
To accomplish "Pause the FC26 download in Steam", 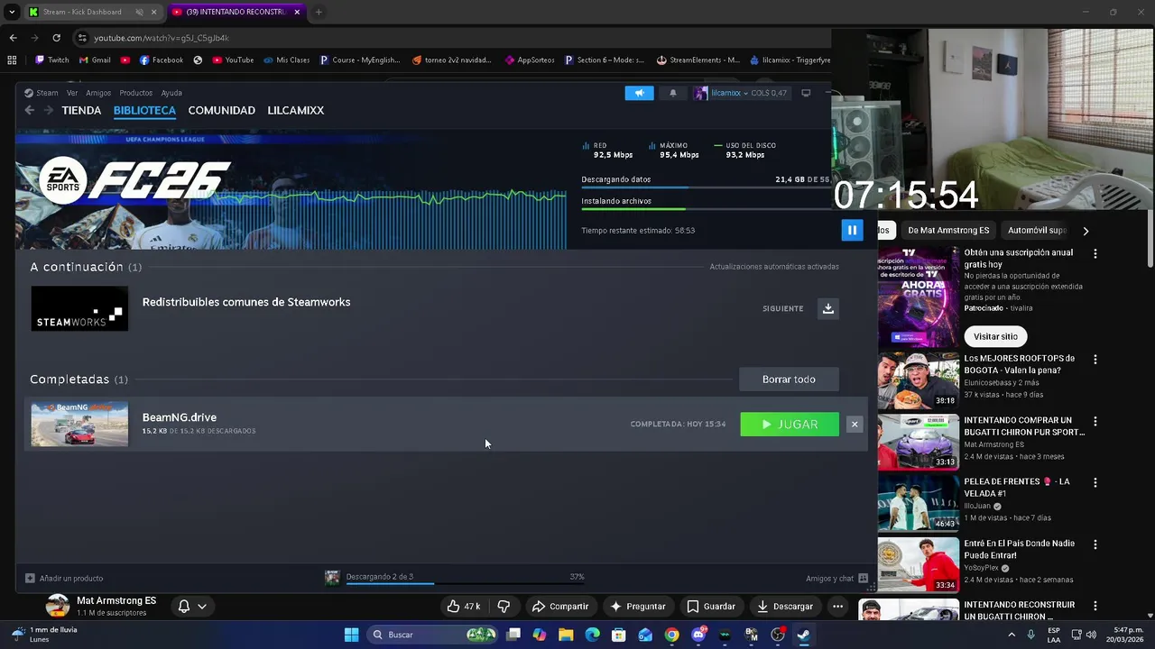I will [852, 230].
